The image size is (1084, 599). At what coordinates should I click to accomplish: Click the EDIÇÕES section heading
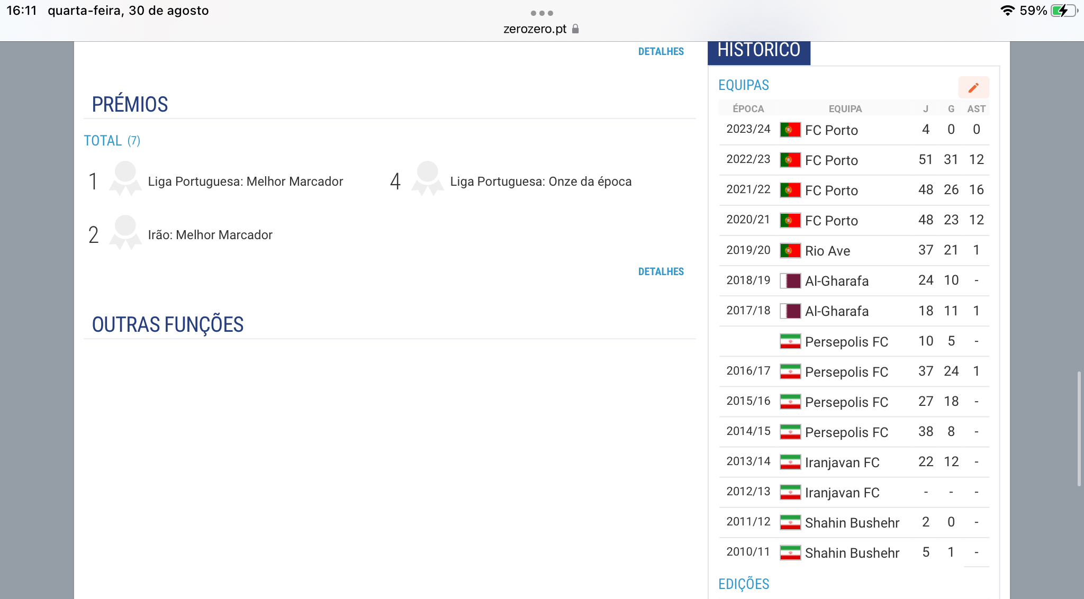click(x=743, y=584)
